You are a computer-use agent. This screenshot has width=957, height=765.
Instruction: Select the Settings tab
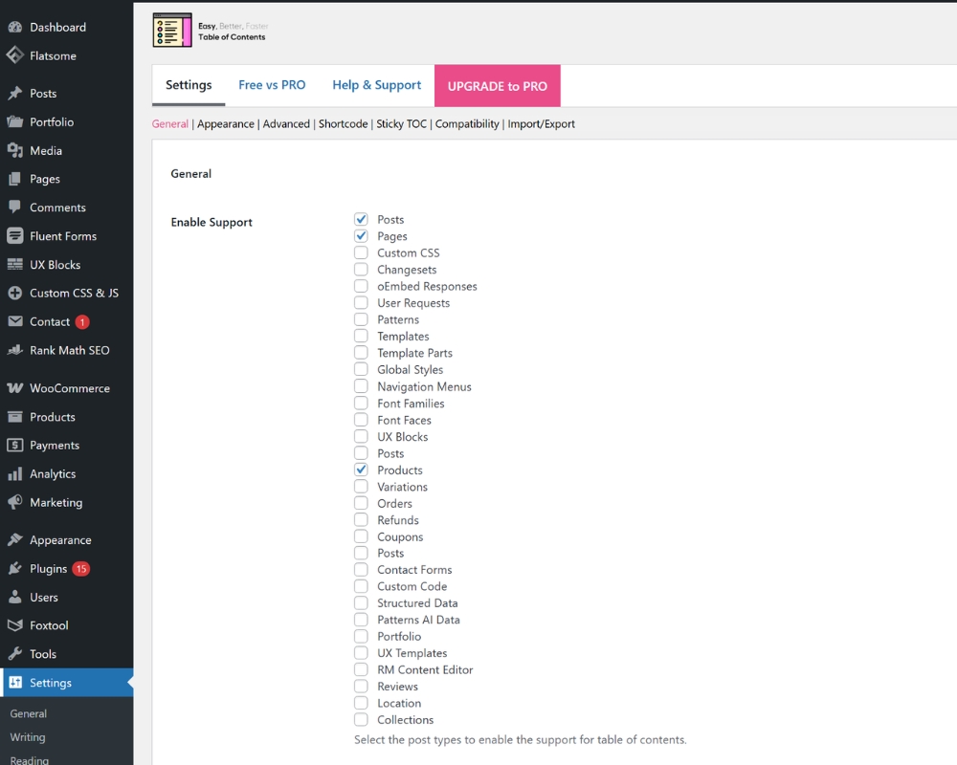(x=189, y=85)
